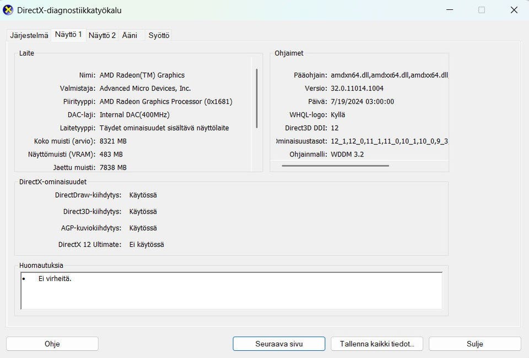The image size is (529, 358).
Task: Click DirectX 12 Ultimate Ei käytössä value
Action: 147,245
